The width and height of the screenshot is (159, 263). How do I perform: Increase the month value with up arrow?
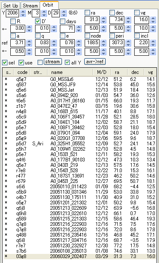tap(44, 12)
